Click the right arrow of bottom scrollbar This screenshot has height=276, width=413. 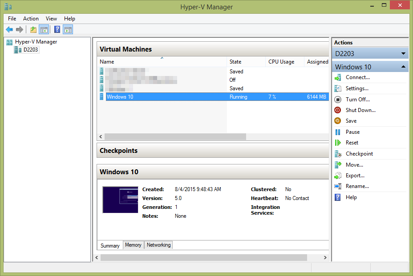[325, 258]
